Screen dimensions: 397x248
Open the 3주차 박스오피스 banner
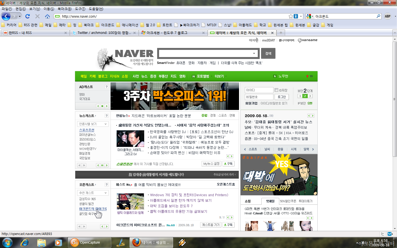[x=175, y=96]
